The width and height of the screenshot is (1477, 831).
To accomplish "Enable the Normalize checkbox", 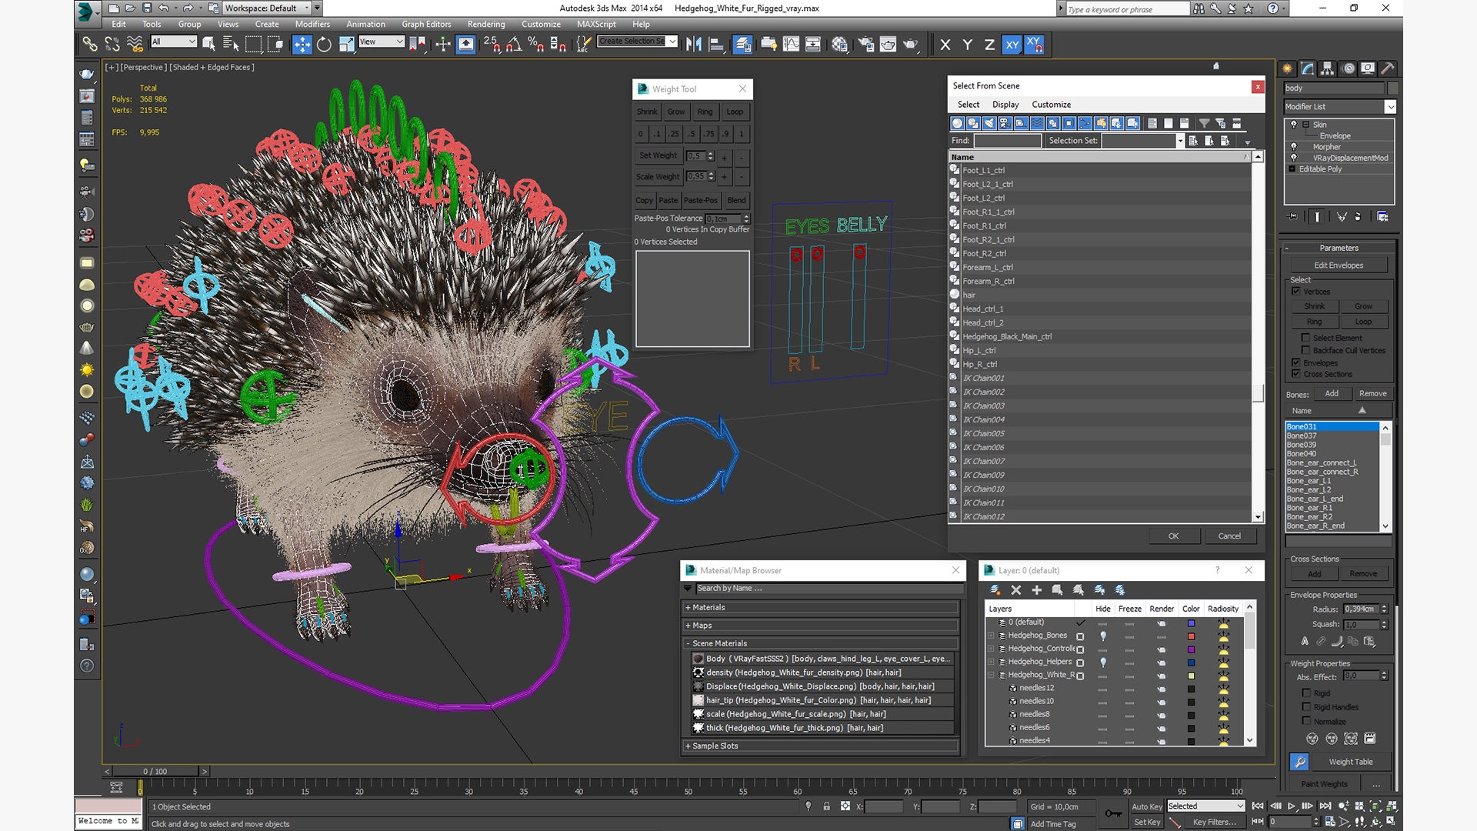I will (x=1306, y=721).
